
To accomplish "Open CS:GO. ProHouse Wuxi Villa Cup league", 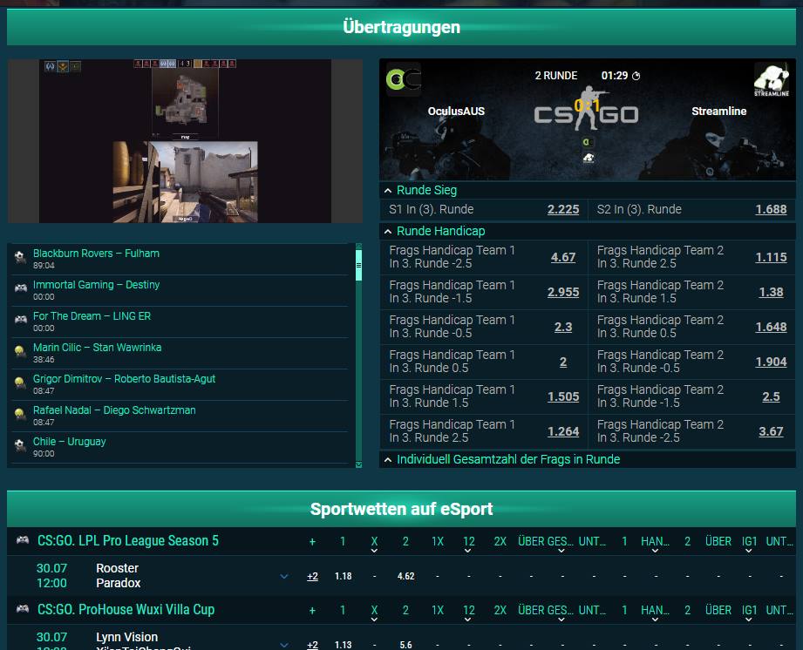I will (126, 609).
